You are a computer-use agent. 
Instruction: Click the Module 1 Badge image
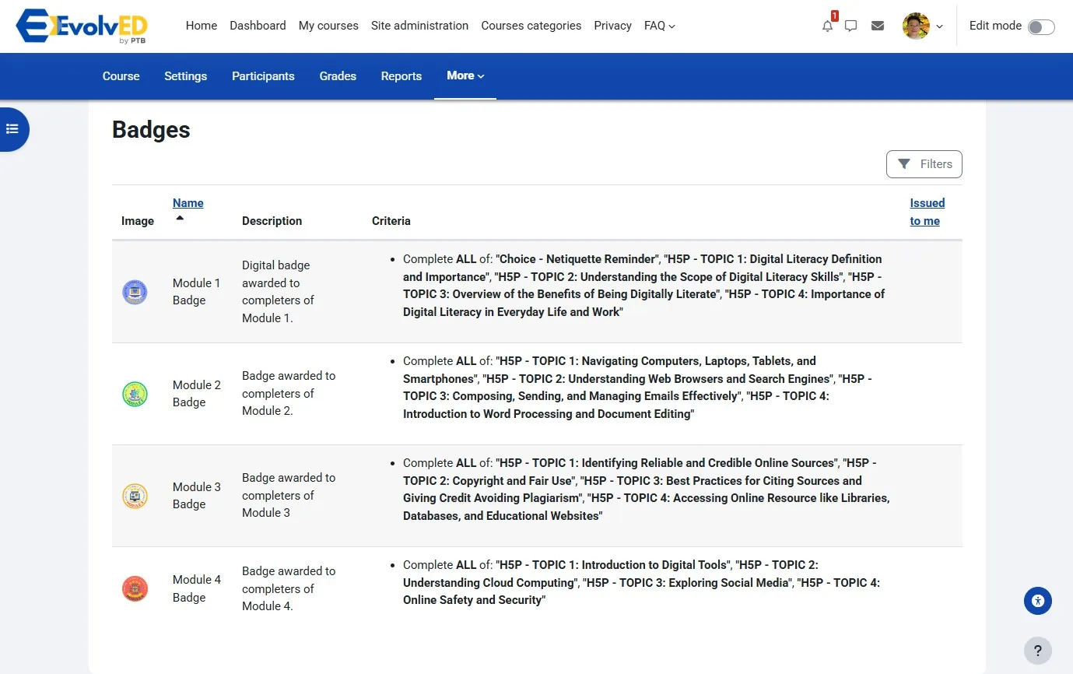click(x=135, y=292)
